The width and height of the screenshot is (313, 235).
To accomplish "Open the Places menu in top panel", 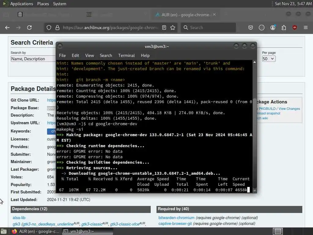I will [43, 4].
